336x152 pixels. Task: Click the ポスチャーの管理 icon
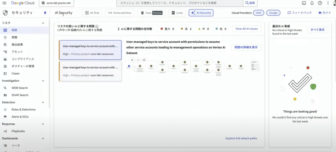click(5, 66)
